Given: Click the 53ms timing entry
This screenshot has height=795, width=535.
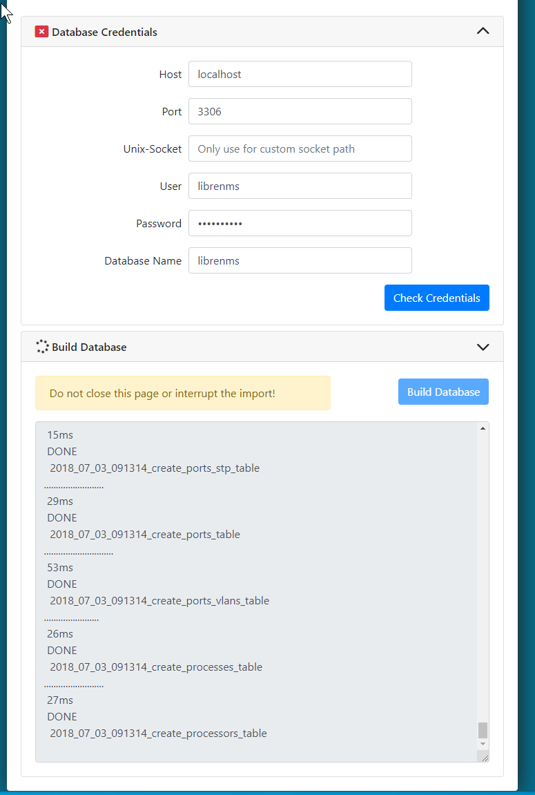Looking at the screenshot, I should tap(60, 567).
